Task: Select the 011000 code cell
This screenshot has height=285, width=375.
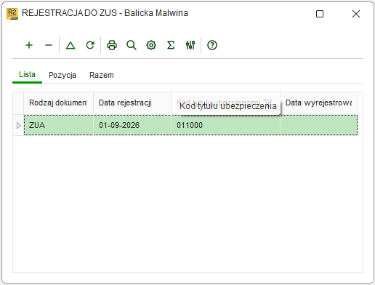Action: tap(226, 125)
